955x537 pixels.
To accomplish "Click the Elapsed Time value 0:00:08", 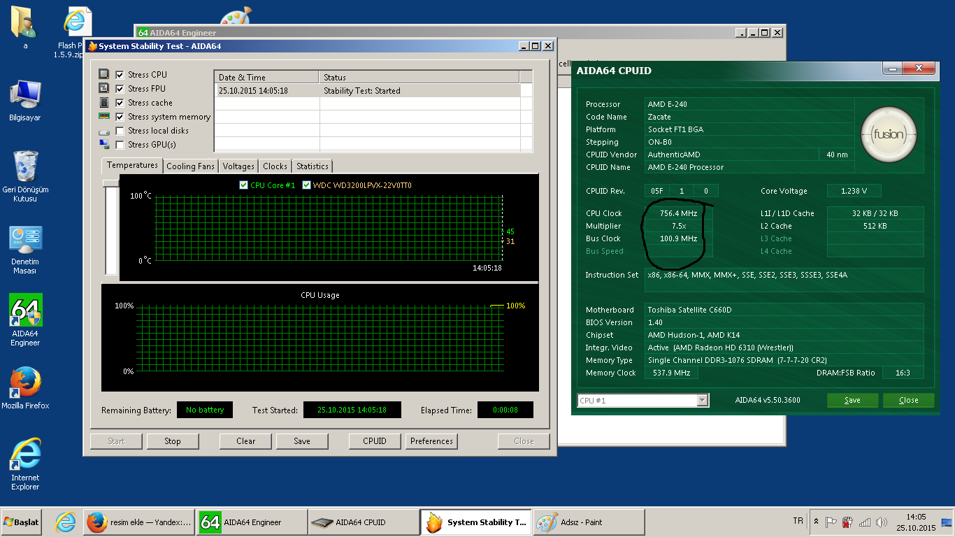I will point(505,410).
